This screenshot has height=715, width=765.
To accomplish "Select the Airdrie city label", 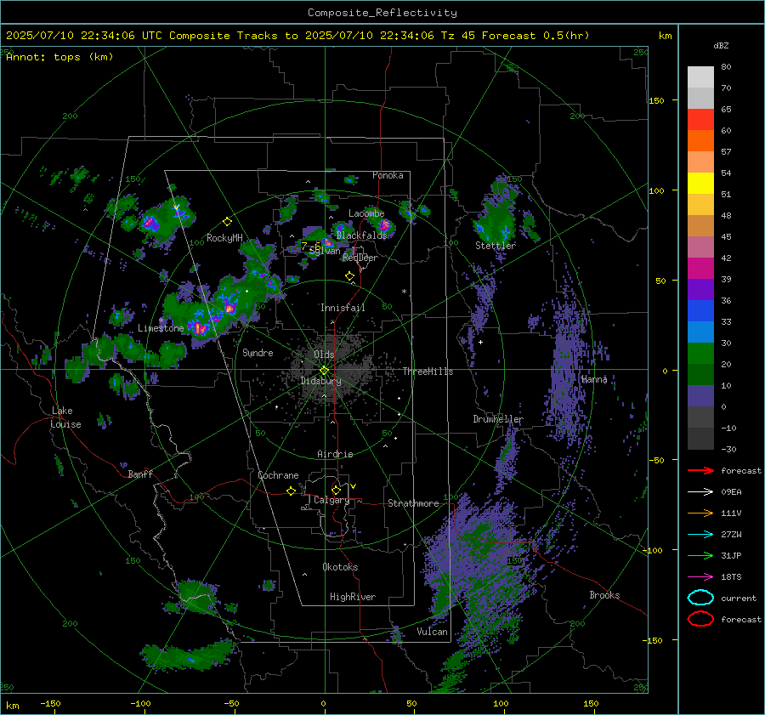I will pos(335,454).
